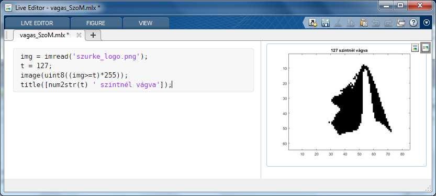Select the vagas_SzoM.mlx document tab
Image resolution: width=436 pixels, height=196 pixels.
point(44,35)
